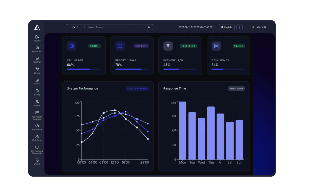Click the Network I/O wifi icon

168,46
